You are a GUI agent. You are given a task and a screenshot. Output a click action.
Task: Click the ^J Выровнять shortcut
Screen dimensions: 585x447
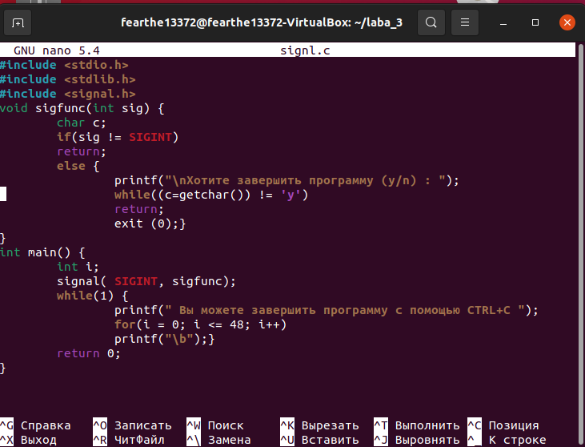tap(417, 440)
